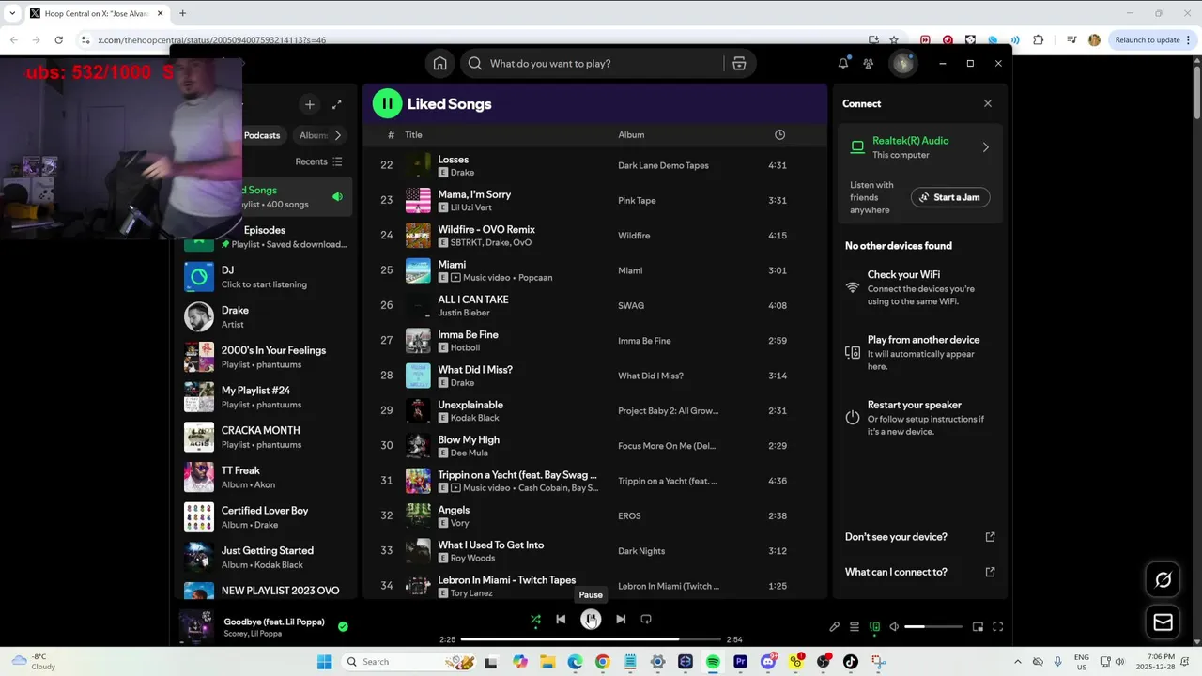Select the Albums filter chip
Image resolution: width=1202 pixels, height=676 pixels.
click(314, 135)
